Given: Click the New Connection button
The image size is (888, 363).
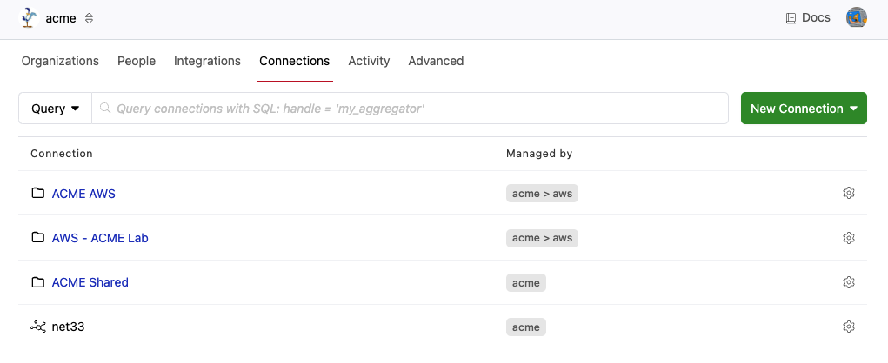Looking at the screenshot, I should click(x=804, y=109).
